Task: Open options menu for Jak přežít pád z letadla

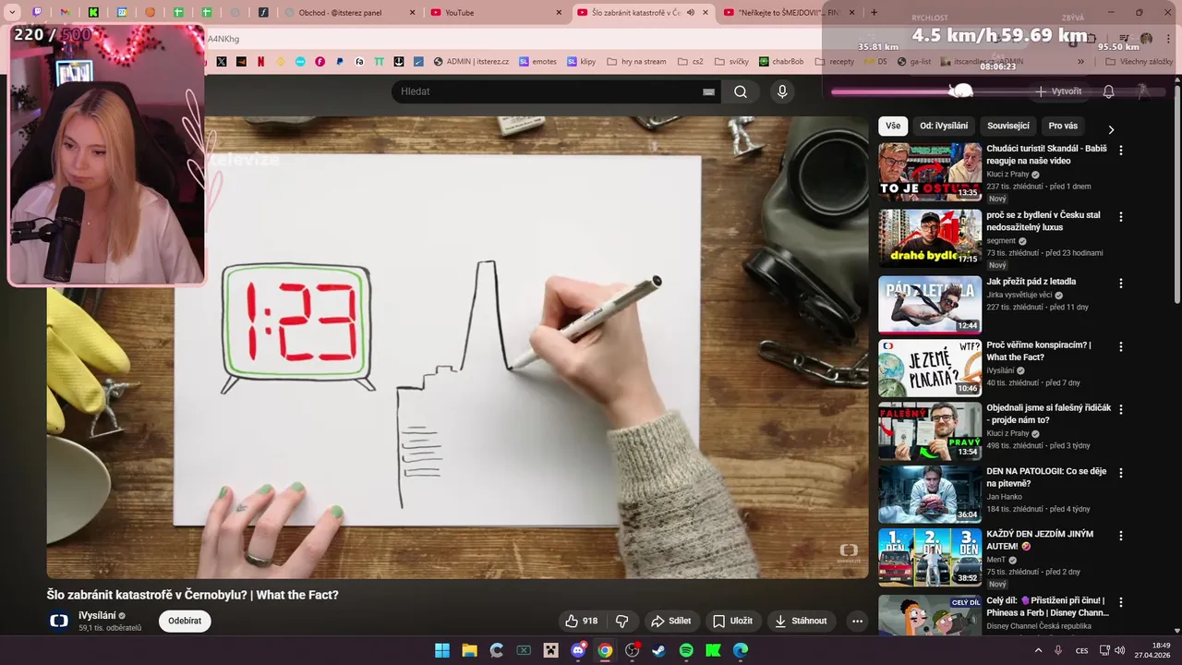Action: 1121,284
